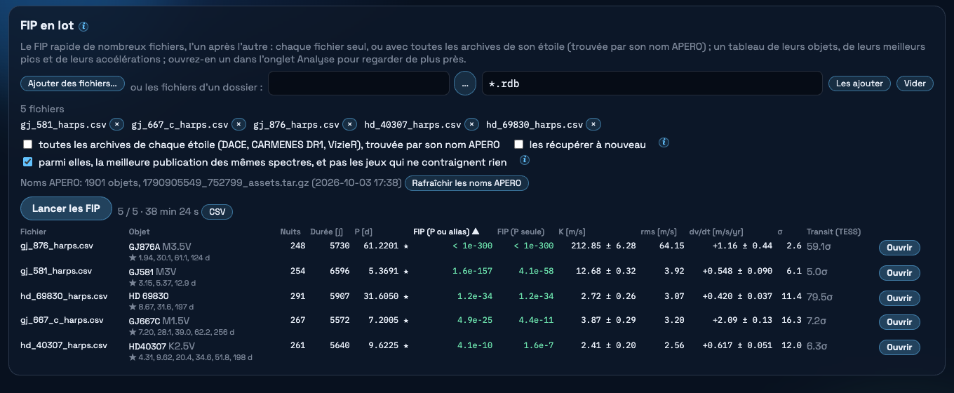Open the hd_69830_harps.csv row with Ouvrir
Image resolution: width=954 pixels, height=393 pixels.
[x=899, y=298]
